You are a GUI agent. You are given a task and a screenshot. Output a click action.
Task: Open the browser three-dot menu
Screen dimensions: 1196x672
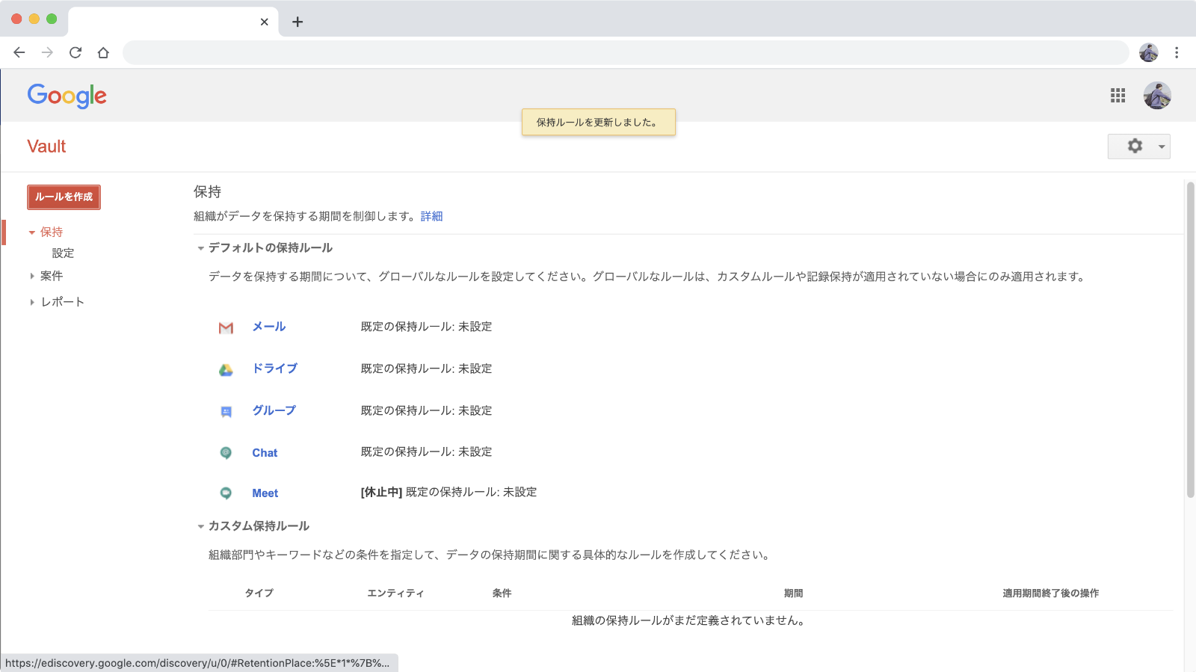(1177, 52)
